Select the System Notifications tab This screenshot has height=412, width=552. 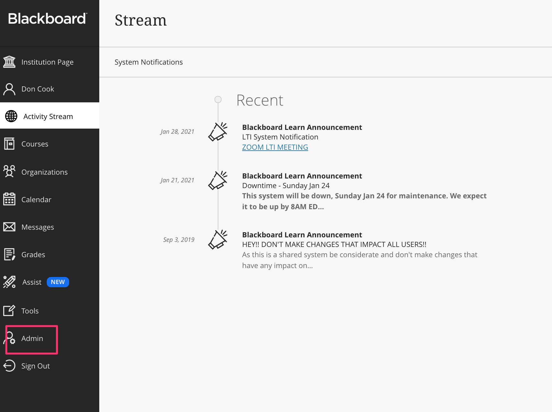tap(149, 62)
